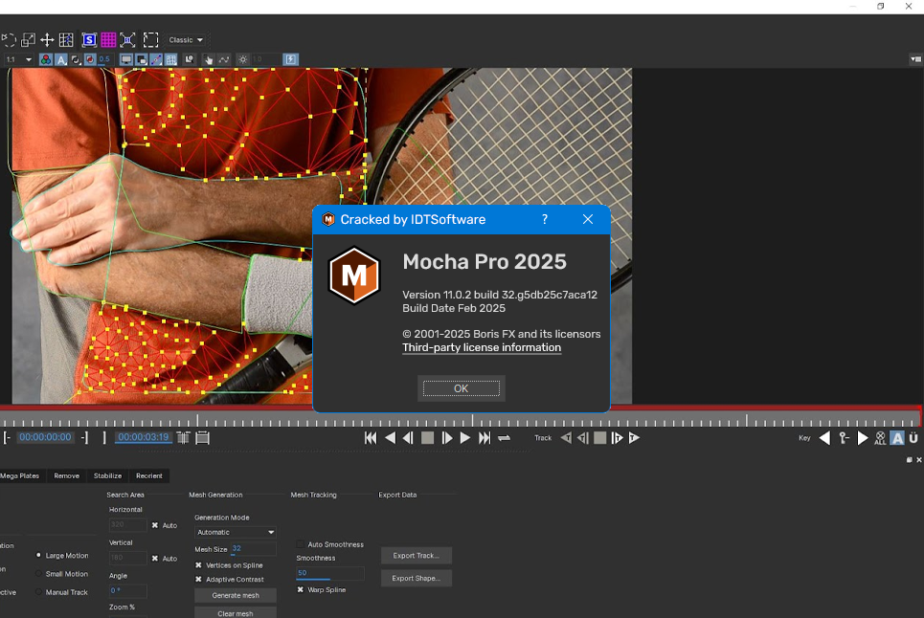Screen dimensions: 924x618
Task: Open the Stabilize tab
Action: (x=108, y=475)
